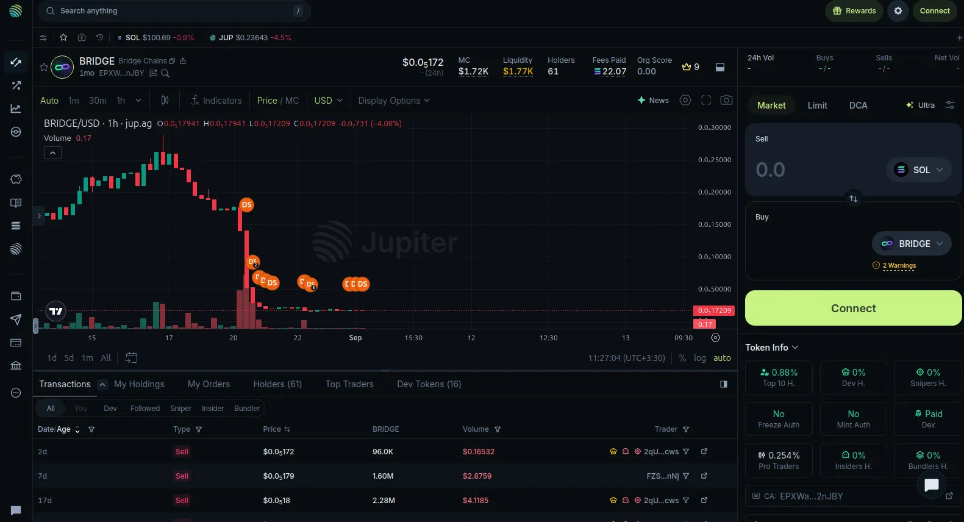
Task: Open the My Holdings tab
Action: 139,384
